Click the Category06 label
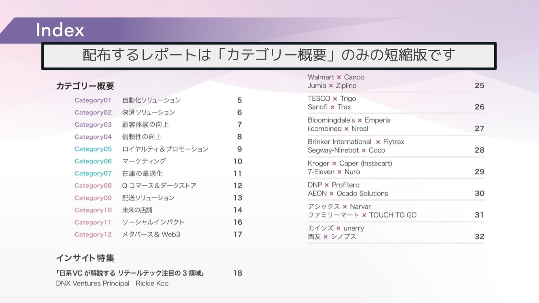This screenshot has height=303, width=539. (x=93, y=161)
